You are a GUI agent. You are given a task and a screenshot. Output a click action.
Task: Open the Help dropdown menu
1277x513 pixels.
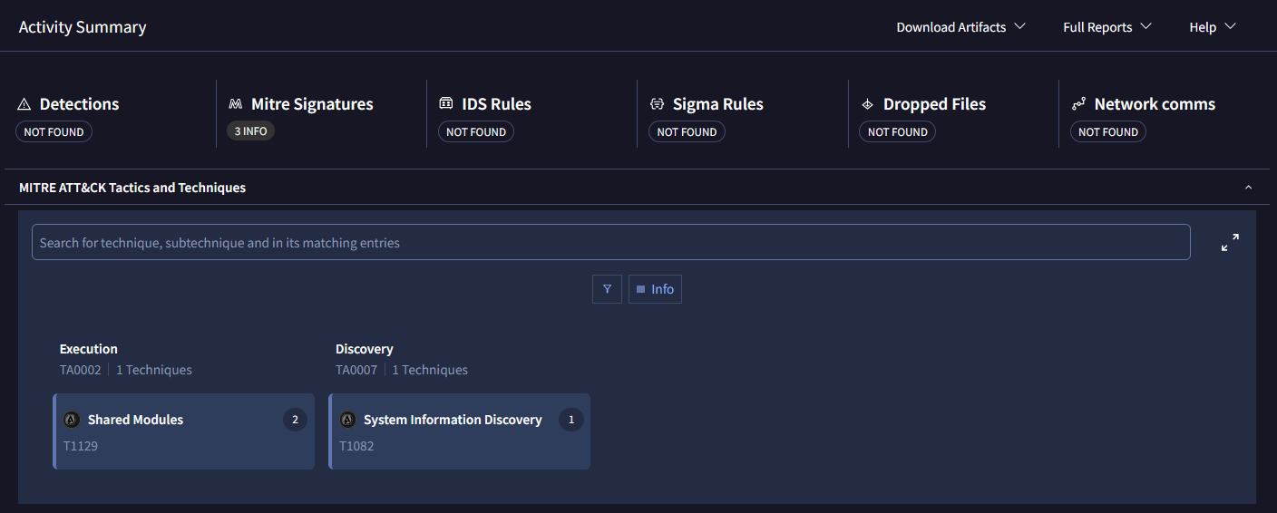[1212, 27]
